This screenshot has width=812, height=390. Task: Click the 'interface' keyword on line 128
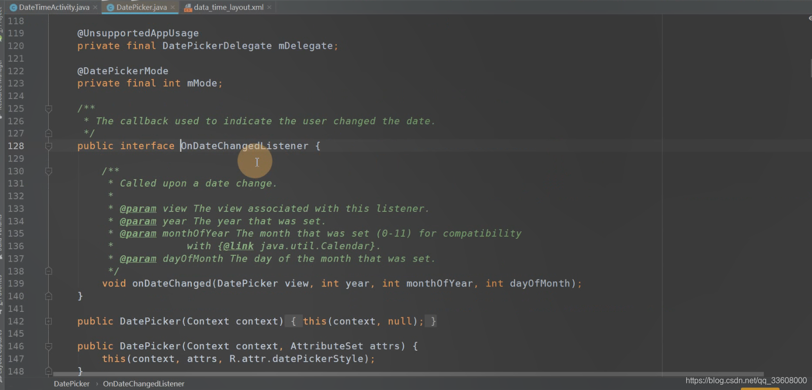point(147,146)
